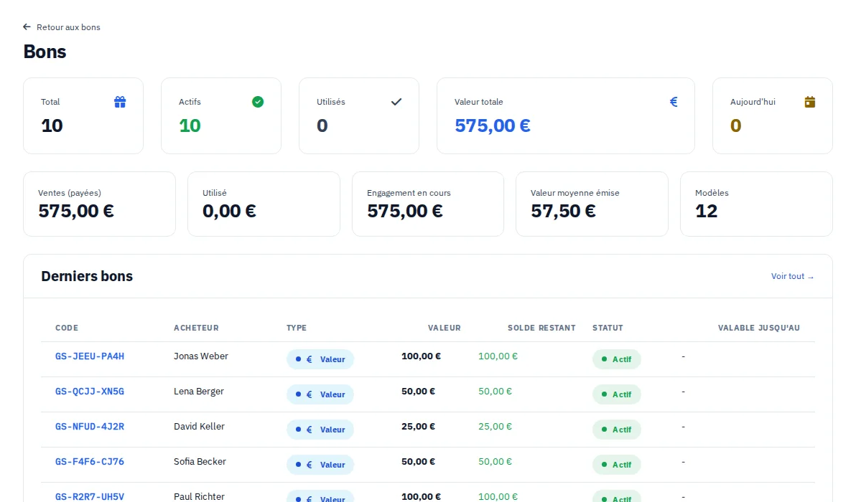856x502 pixels.
Task: Click the Valeur type badge for Sofia Becker
Action: [320, 465]
